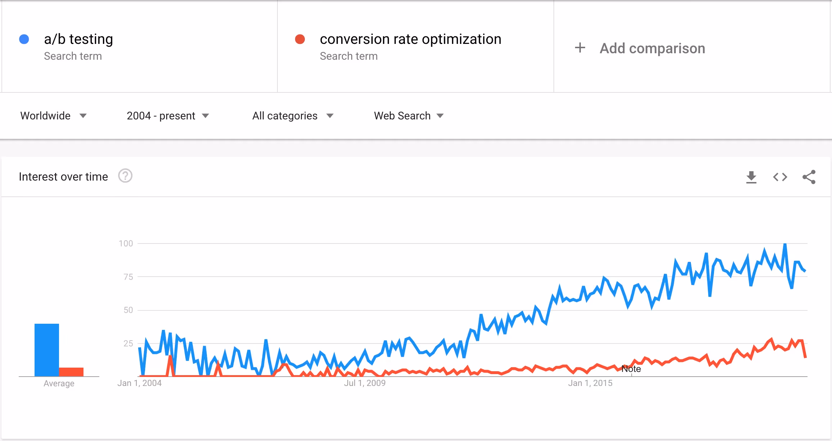
Task: Open the embed code icon
Action: [x=780, y=177]
